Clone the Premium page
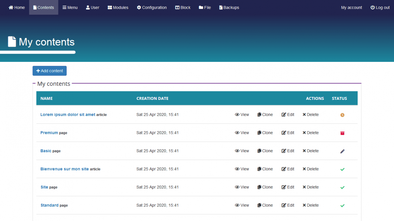Image resolution: width=394 pixels, height=221 pixels. [x=265, y=133]
